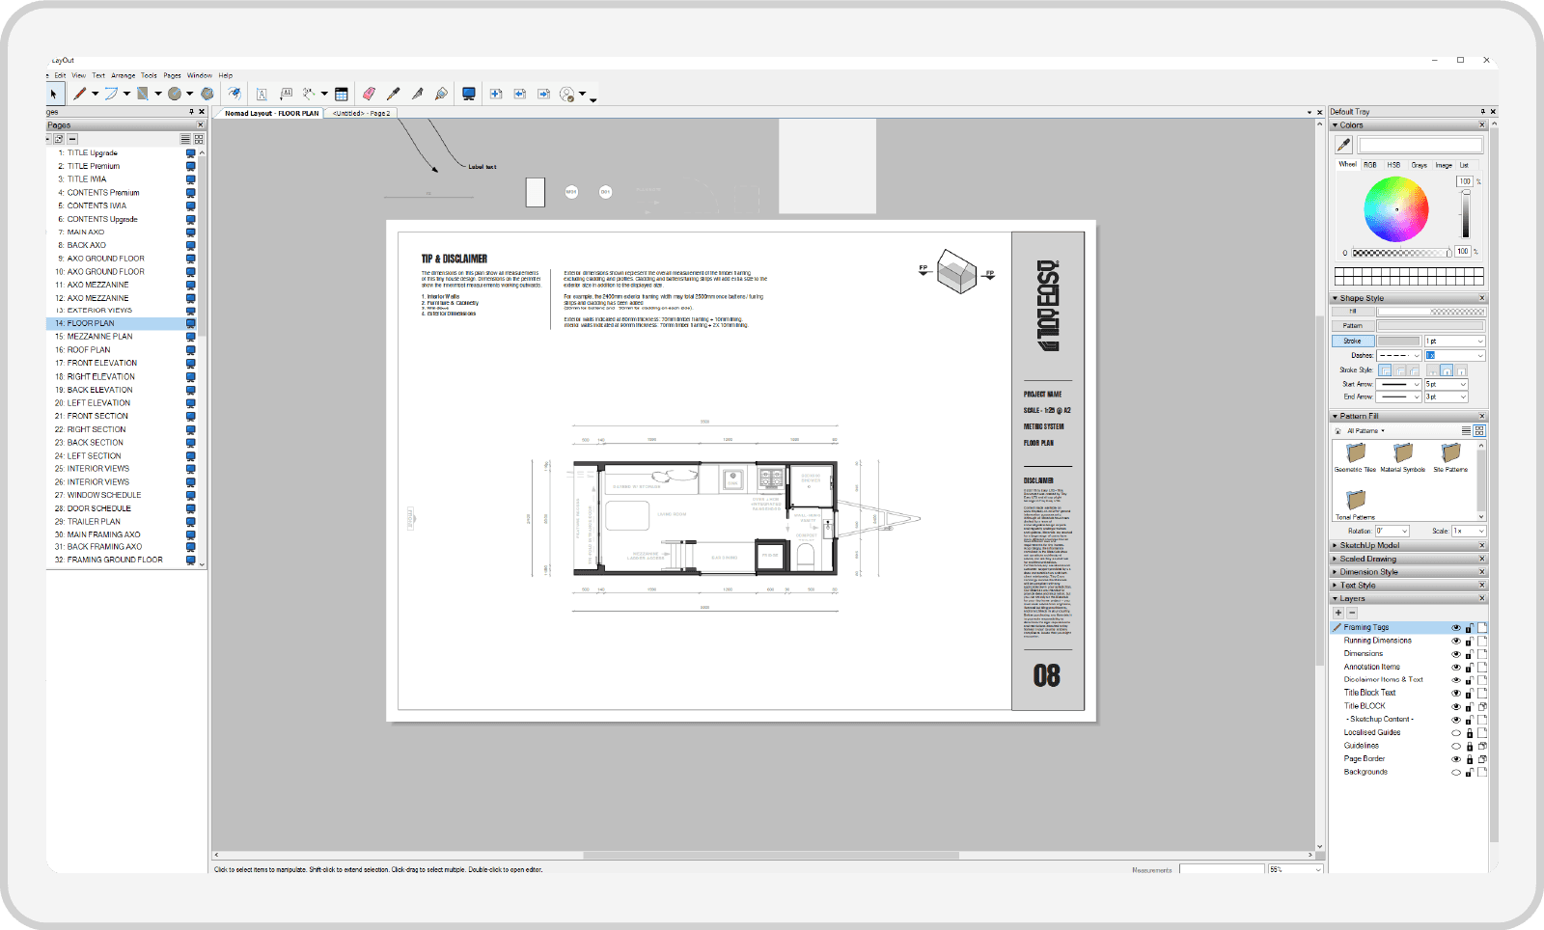Collapse the Colors panel

(x=1336, y=125)
